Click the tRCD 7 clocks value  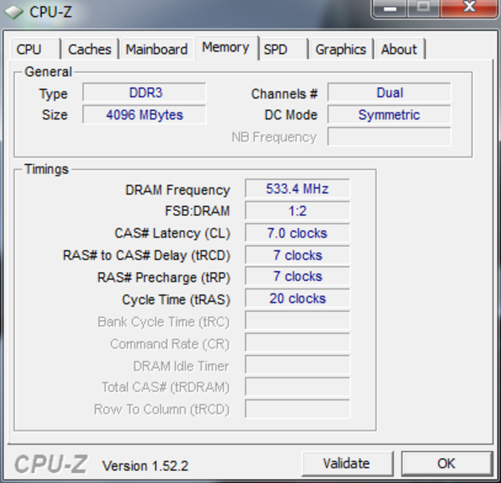[298, 255]
